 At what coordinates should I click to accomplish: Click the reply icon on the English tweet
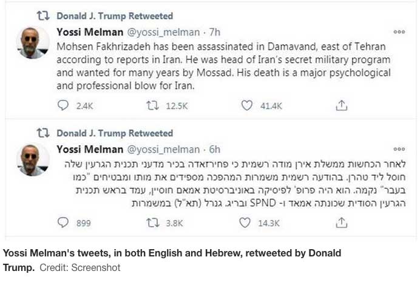click(x=63, y=105)
